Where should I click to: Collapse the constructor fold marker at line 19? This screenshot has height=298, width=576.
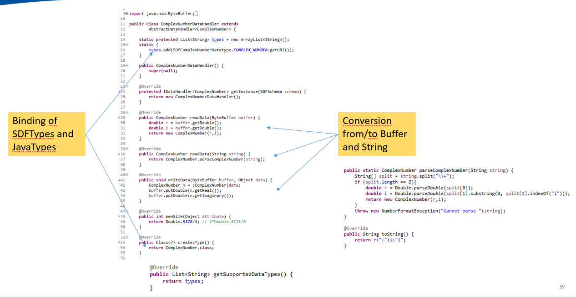point(127,65)
